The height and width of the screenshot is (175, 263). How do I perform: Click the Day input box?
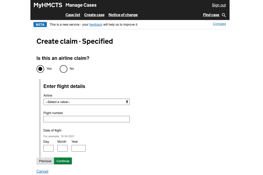coord(48,148)
